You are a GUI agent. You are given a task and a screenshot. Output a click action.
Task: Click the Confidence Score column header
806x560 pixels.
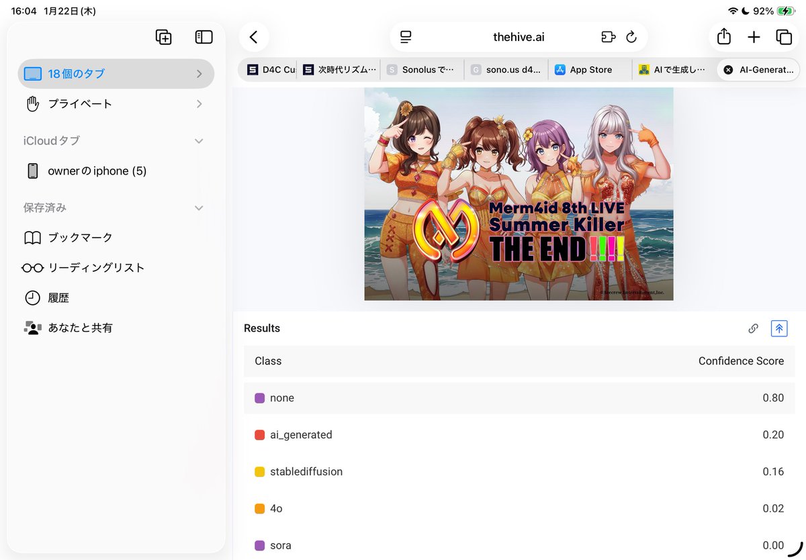[741, 361]
